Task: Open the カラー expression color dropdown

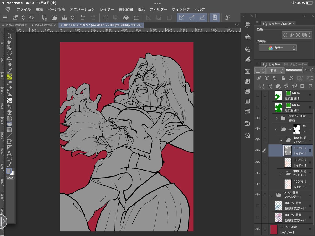Action: tap(278, 48)
